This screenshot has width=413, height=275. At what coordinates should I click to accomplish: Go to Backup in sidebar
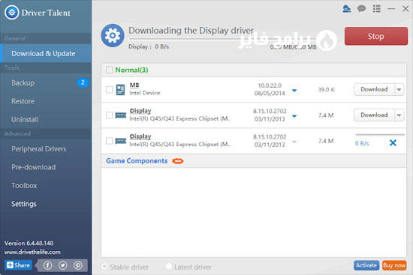(23, 83)
